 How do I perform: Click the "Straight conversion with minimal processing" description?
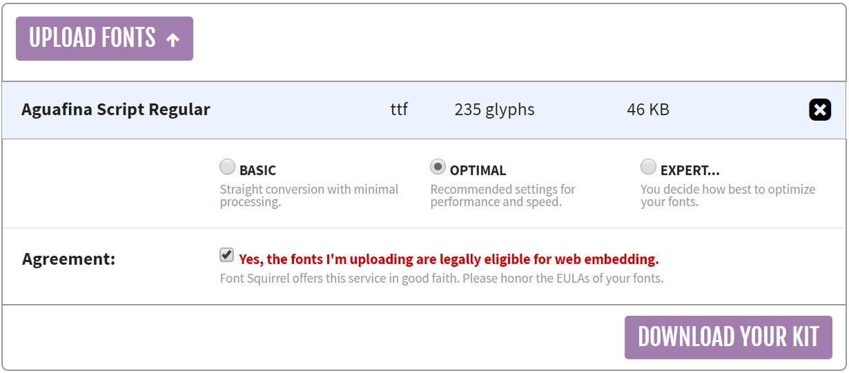(309, 196)
